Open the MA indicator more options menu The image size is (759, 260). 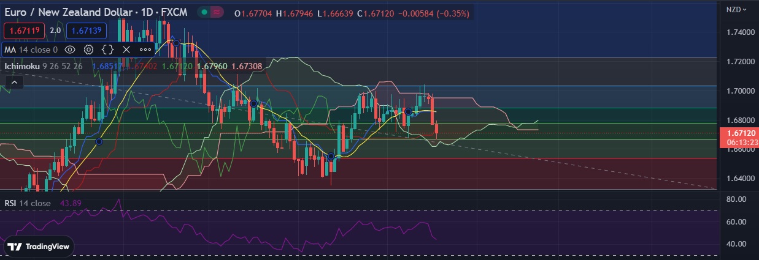(x=145, y=50)
